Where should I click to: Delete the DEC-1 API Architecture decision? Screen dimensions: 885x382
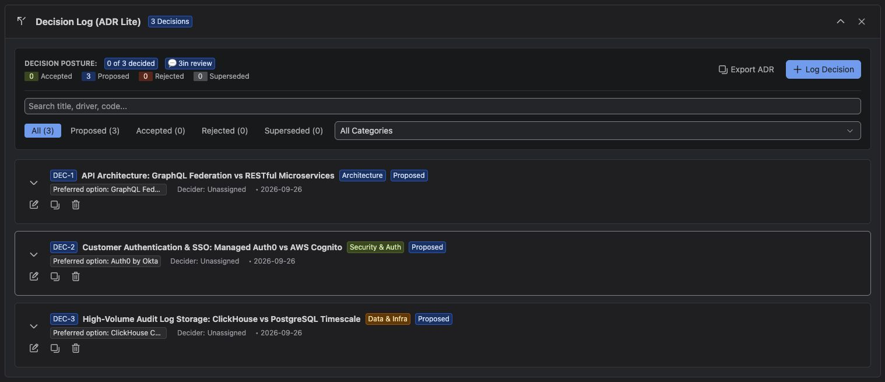coord(76,205)
